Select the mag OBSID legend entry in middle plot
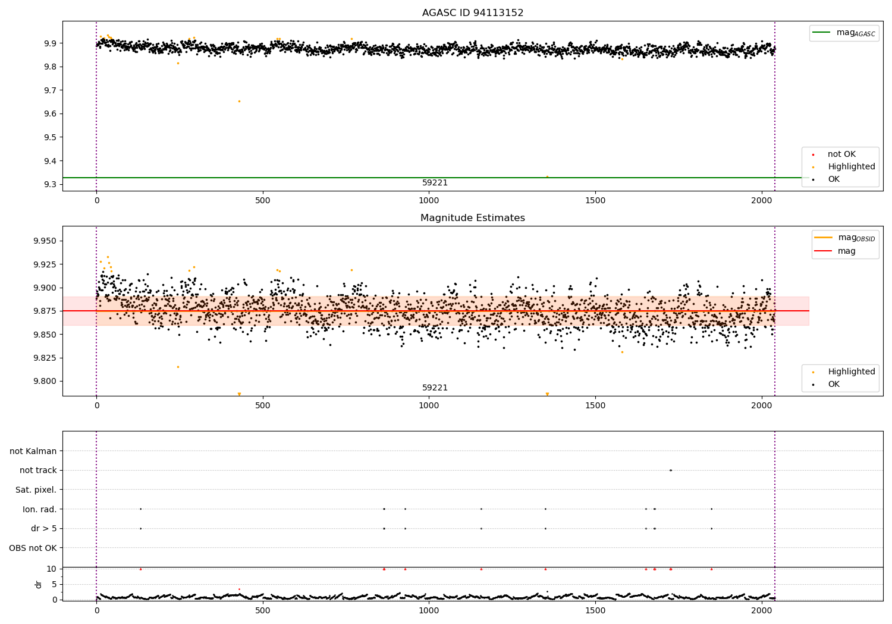The height and width of the screenshot is (624, 892). (844, 238)
